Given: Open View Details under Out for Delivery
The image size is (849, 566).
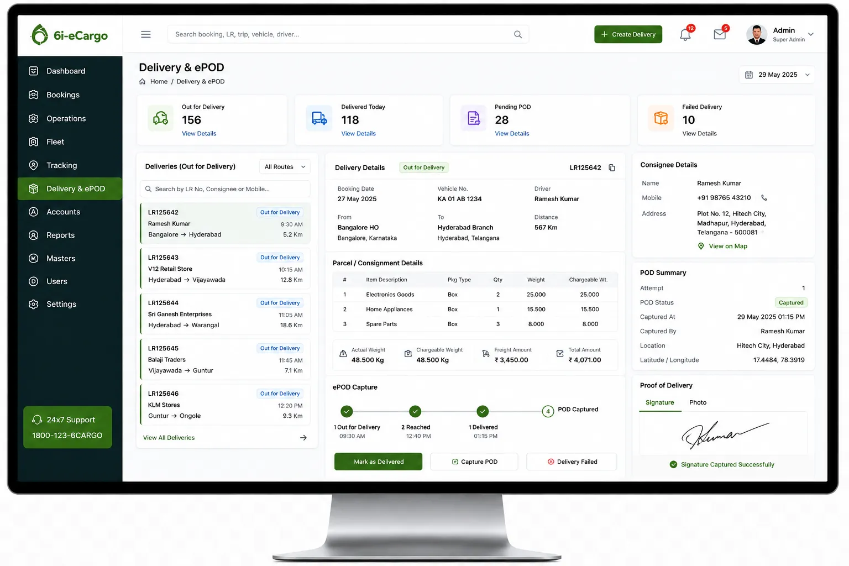Looking at the screenshot, I should pyautogui.click(x=199, y=134).
